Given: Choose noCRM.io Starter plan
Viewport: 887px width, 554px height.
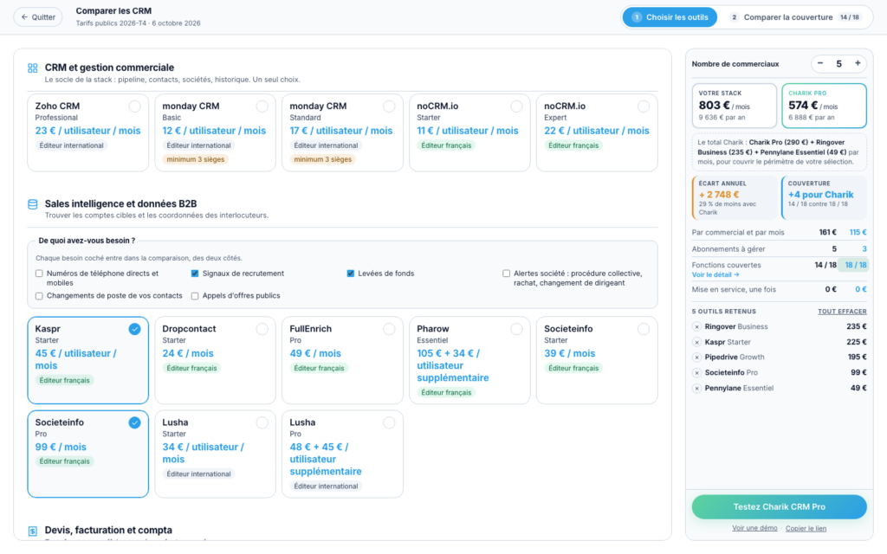Looking at the screenshot, I should (x=469, y=132).
